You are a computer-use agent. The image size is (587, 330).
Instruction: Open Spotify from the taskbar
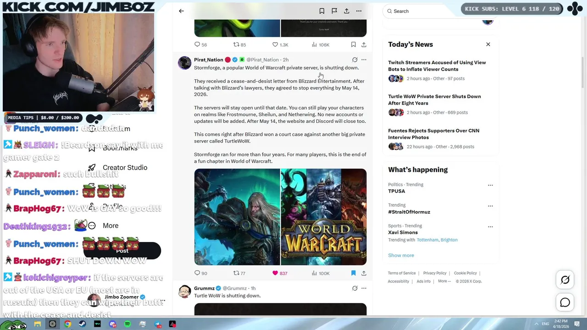pyautogui.click(x=127, y=324)
